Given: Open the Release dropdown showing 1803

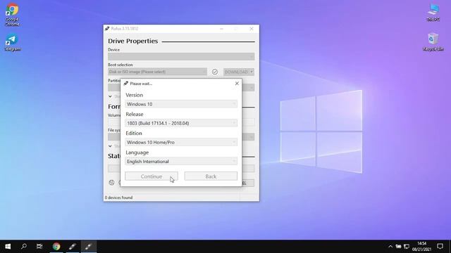Looking at the screenshot, I should pos(181,124).
